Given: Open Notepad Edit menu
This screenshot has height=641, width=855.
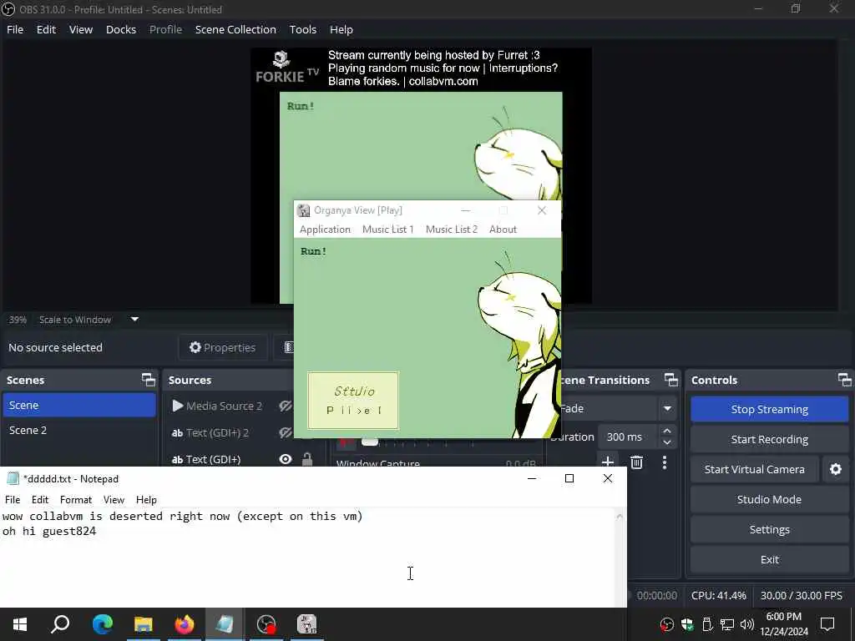Looking at the screenshot, I should [40, 500].
